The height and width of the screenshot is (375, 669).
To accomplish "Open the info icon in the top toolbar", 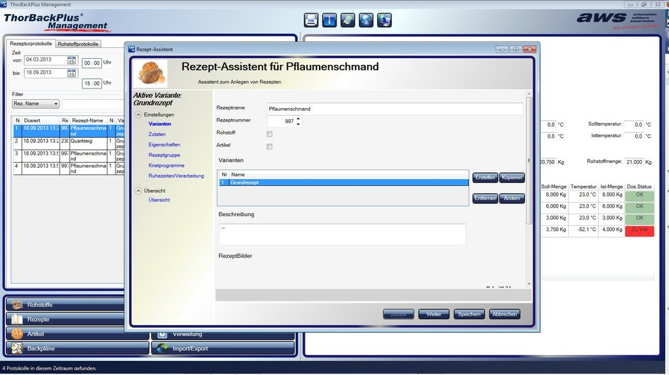I will (329, 20).
